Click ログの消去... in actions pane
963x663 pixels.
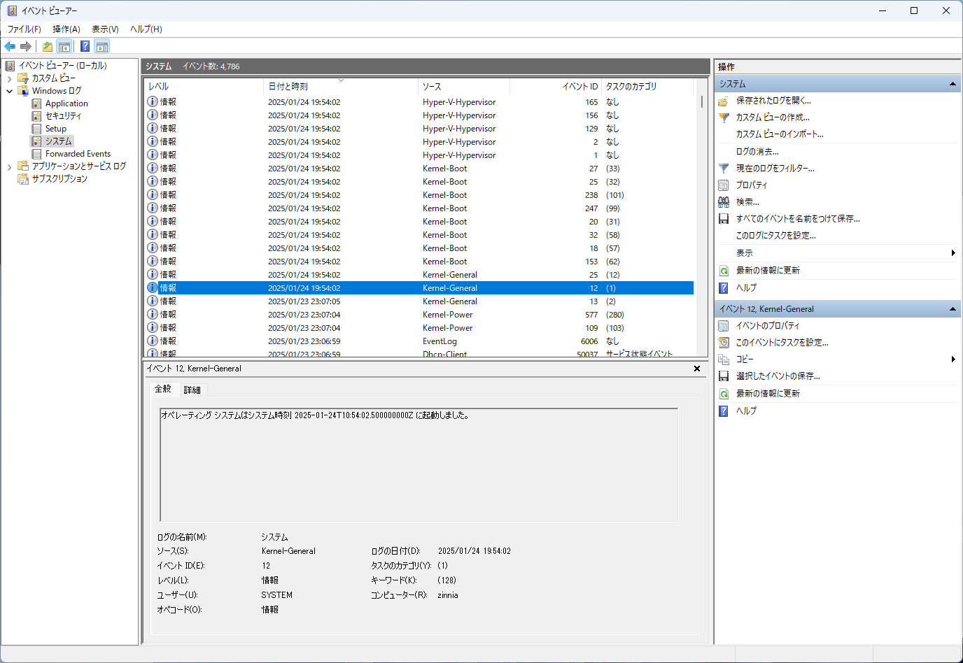click(757, 152)
